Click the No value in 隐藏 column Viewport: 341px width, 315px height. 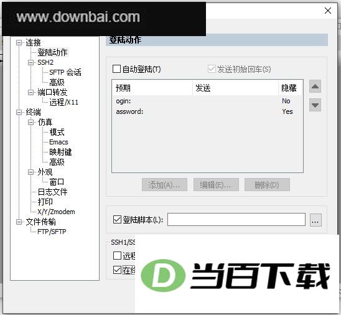pyautogui.click(x=286, y=101)
